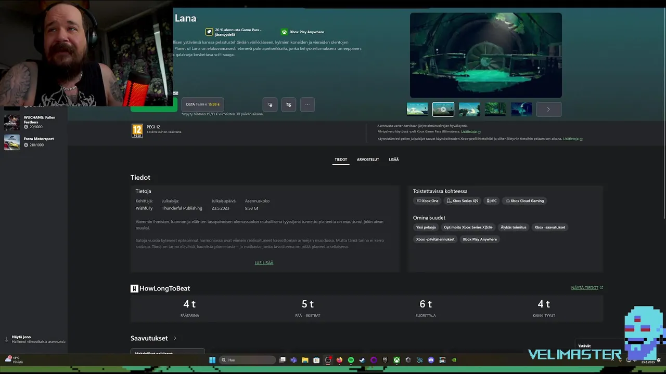
Task: Open Spotify from taskbar
Action: click(351, 360)
